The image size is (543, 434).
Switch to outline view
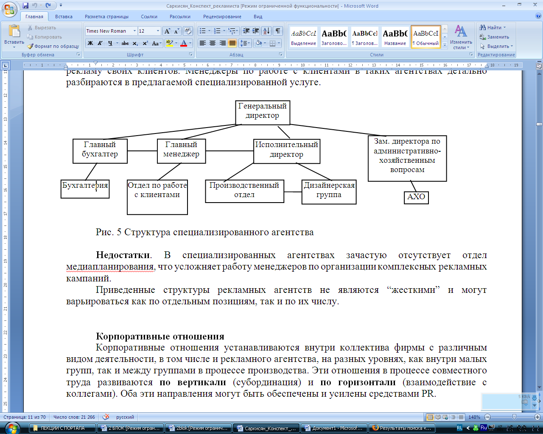point(453,417)
